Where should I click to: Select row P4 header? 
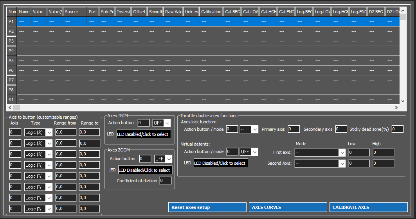[11, 51]
